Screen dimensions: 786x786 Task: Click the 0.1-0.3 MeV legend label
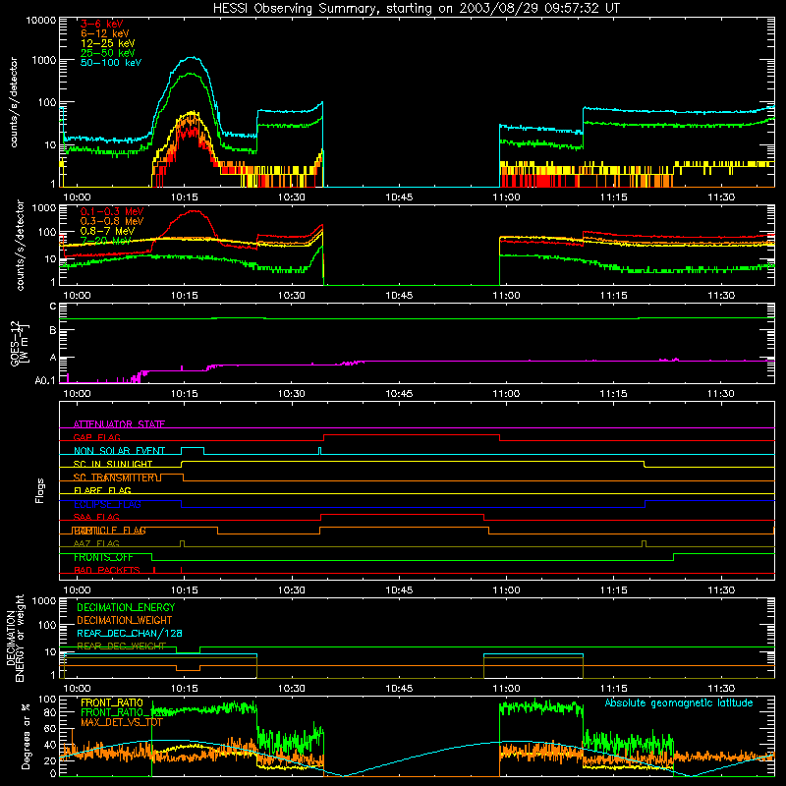[112, 211]
